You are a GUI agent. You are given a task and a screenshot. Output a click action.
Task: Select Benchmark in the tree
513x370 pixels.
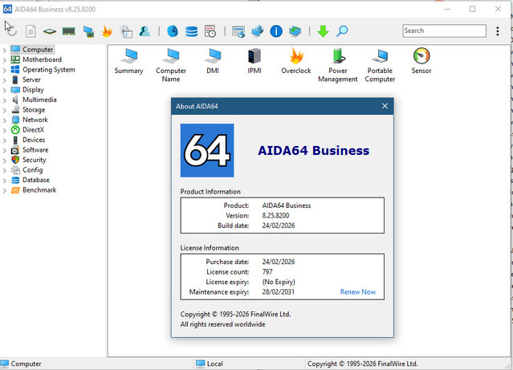pyautogui.click(x=39, y=190)
